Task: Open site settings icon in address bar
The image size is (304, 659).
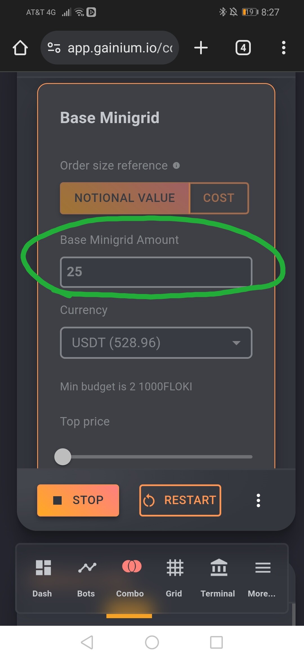Action: [54, 48]
